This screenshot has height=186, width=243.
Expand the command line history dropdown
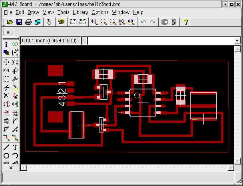pyautogui.click(x=237, y=41)
